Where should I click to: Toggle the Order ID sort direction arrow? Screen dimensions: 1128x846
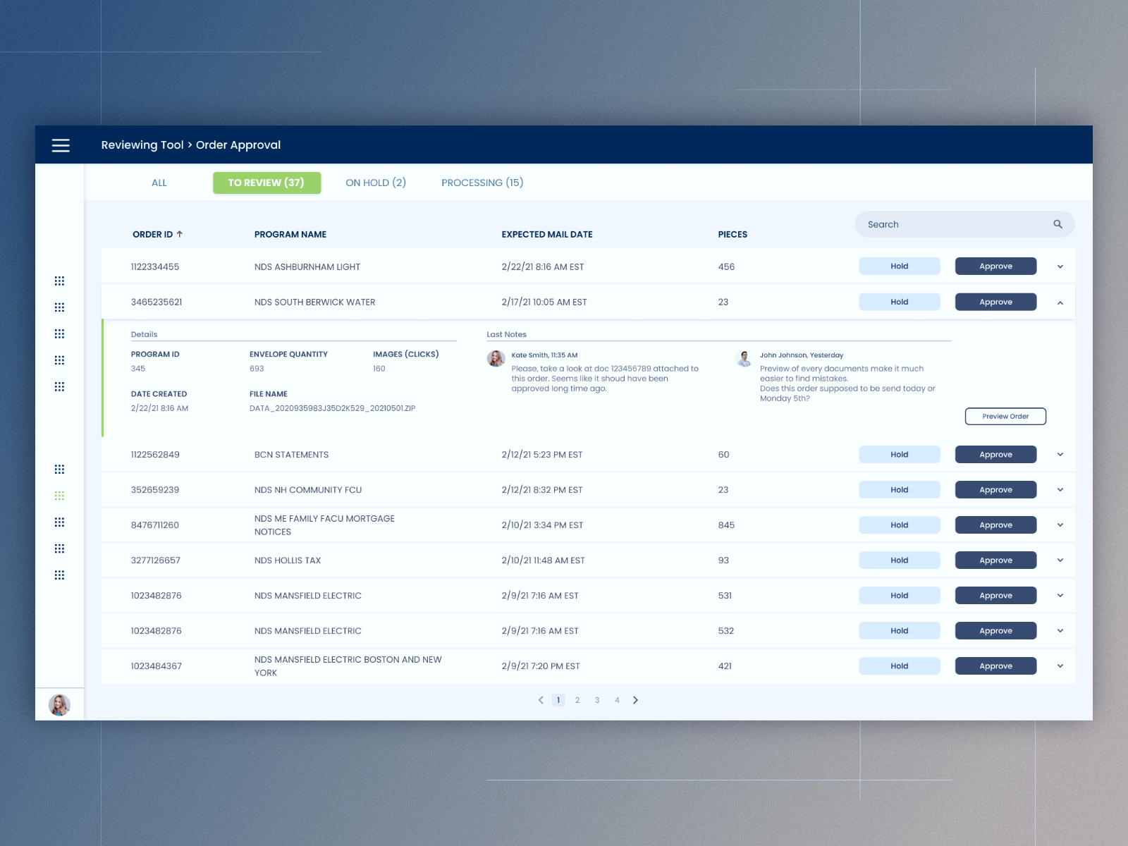tap(181, 233)
